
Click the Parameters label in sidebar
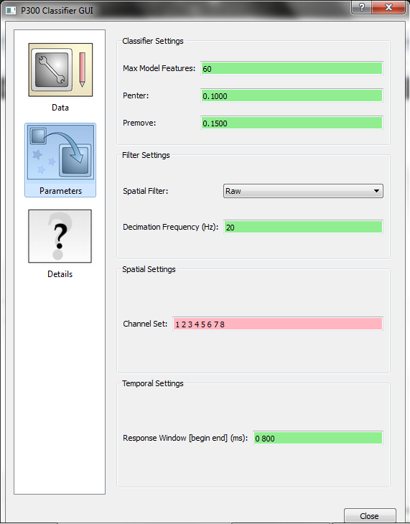60,191
